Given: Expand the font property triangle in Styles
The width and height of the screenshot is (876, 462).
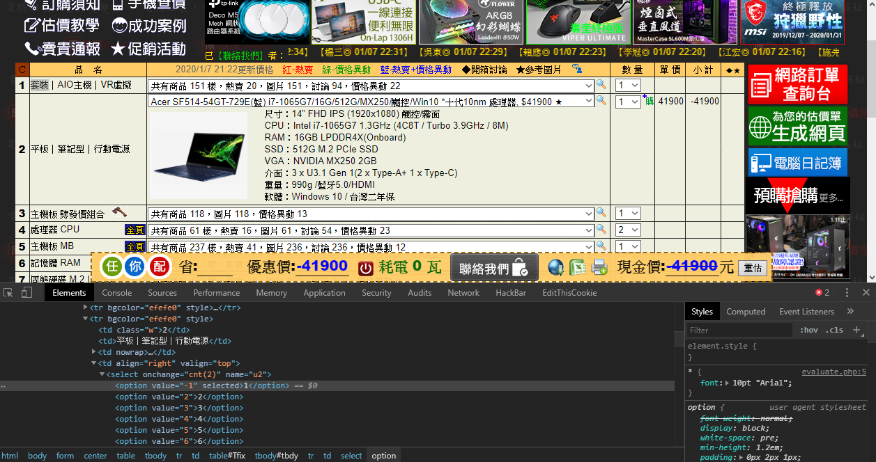Looking at the screenshot, I should pos(728,383).
